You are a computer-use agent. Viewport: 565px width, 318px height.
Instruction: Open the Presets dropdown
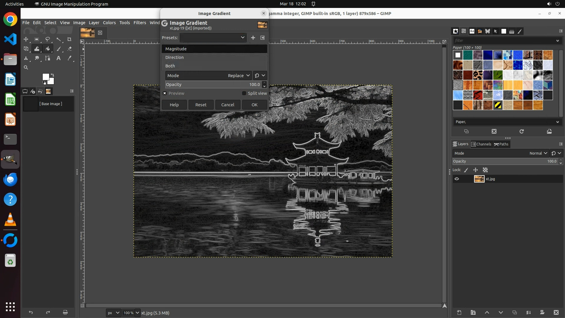[213, 38]
